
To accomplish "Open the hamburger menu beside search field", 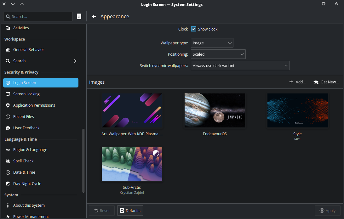I will click(x=79, y=16).
